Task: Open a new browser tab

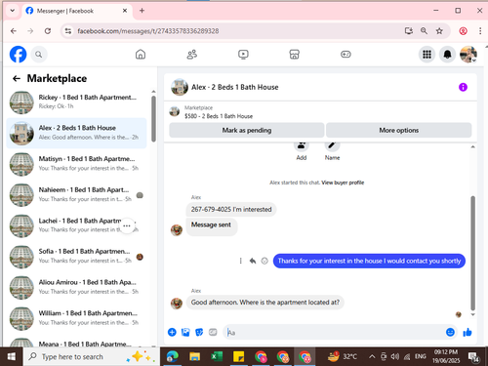Action: 142,11
